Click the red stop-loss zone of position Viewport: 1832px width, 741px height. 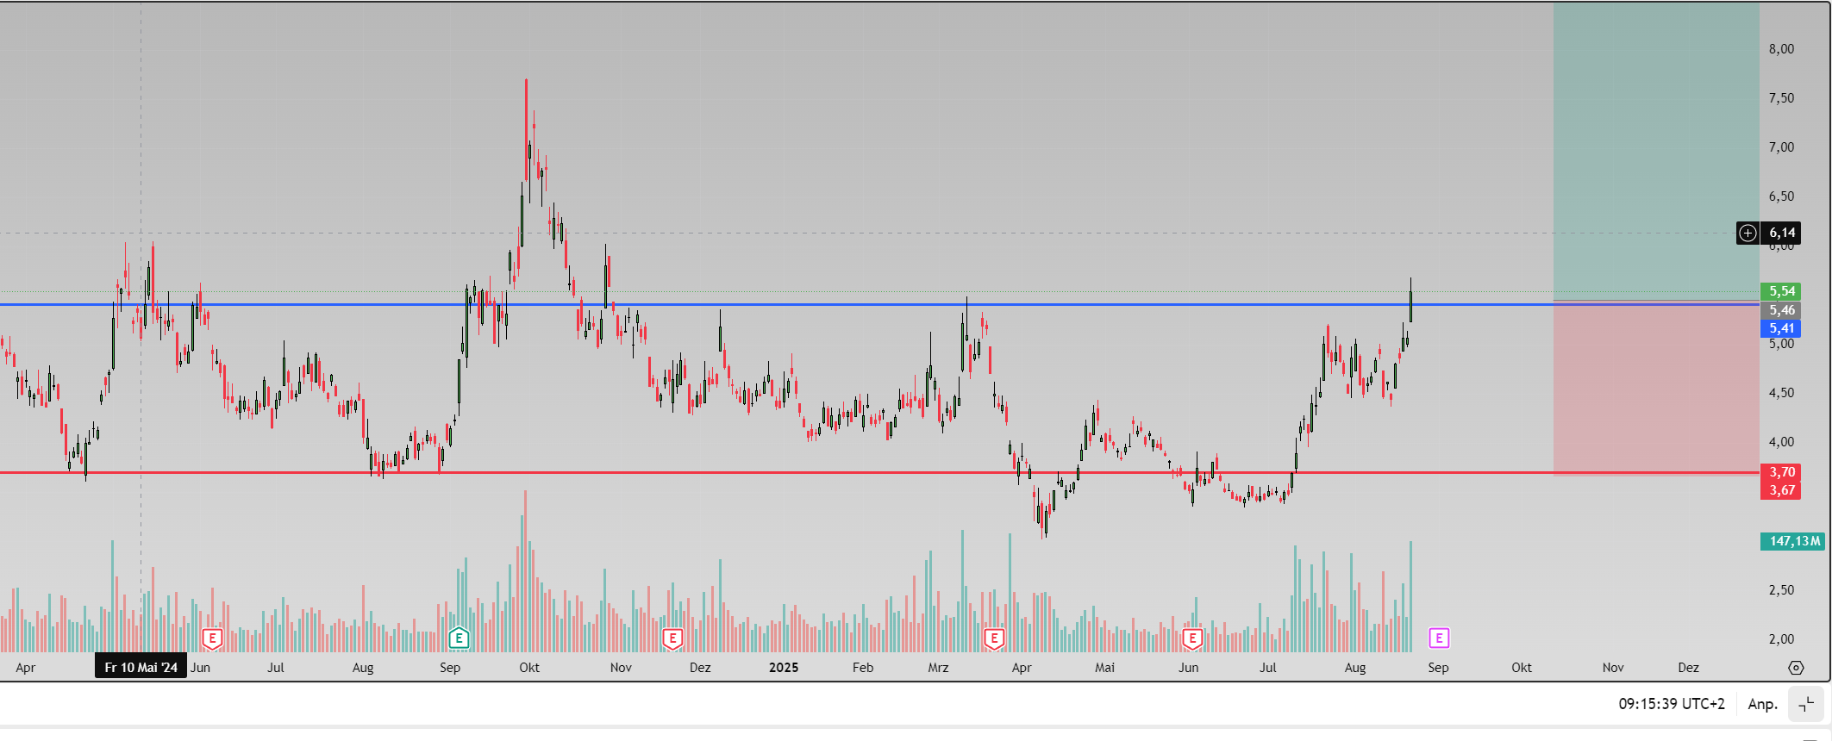(1655, 388)
